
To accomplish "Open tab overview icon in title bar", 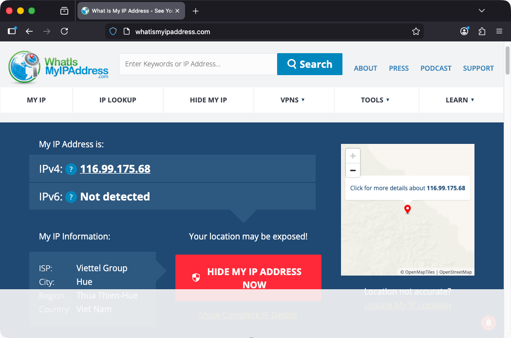I will point(64,11).
